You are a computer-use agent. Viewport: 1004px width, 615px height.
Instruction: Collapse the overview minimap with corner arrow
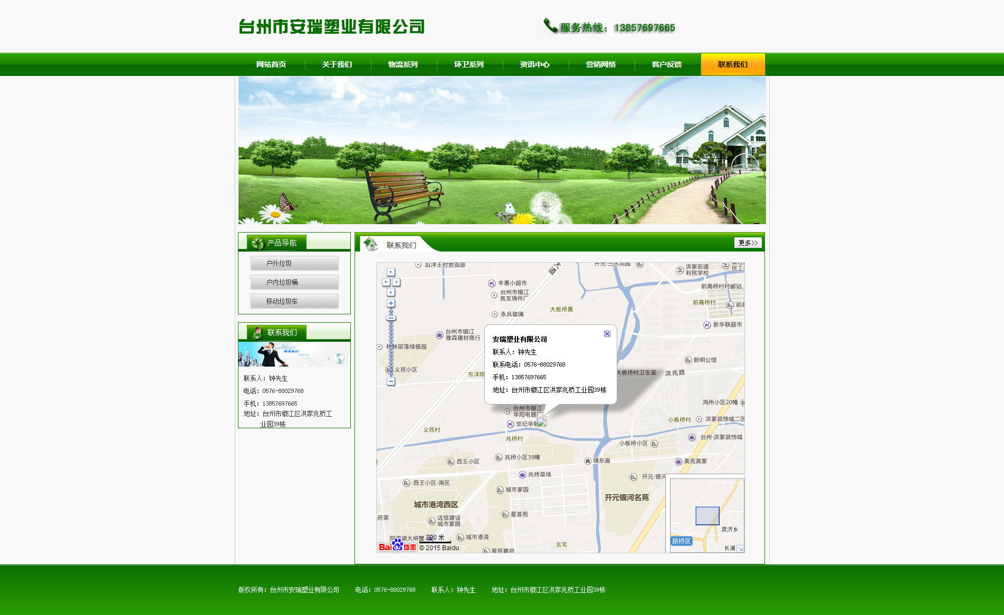(740, 549)
